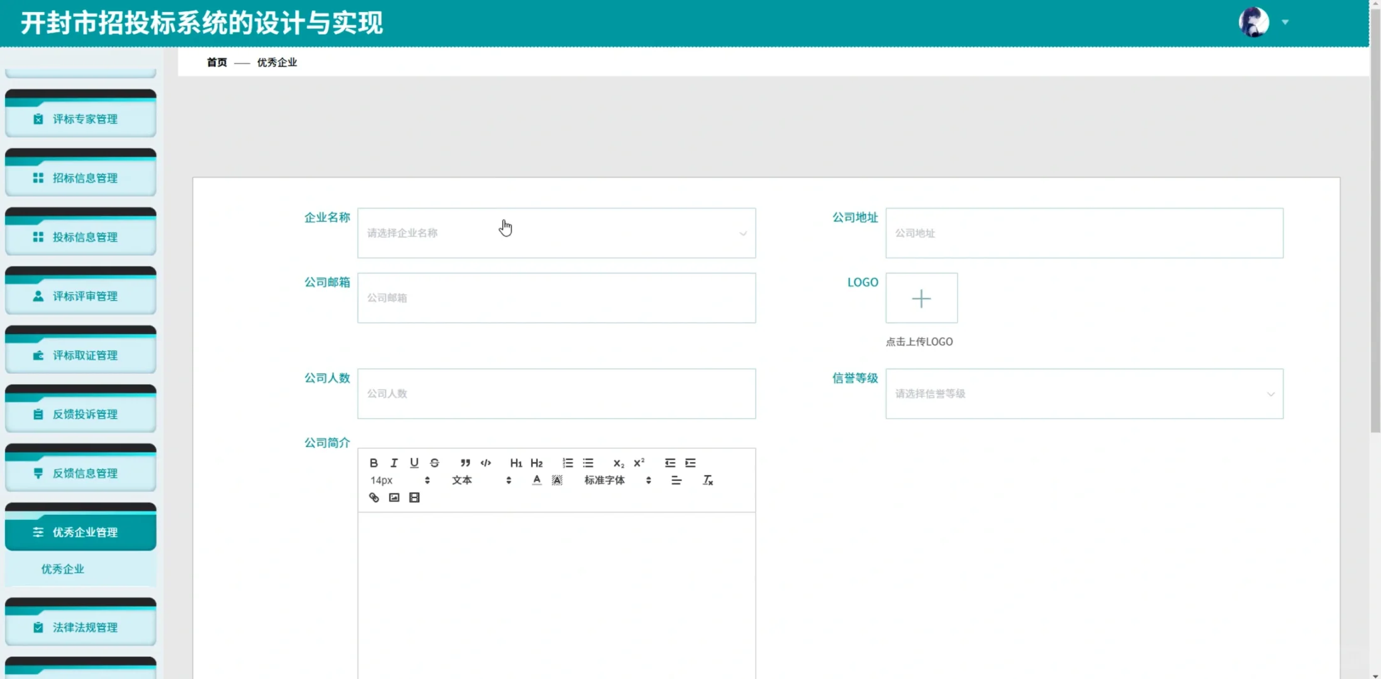The image size is (1381, 679).
Task: Insert a hyperlink in the editor
Action: click(x=373, y=497)
